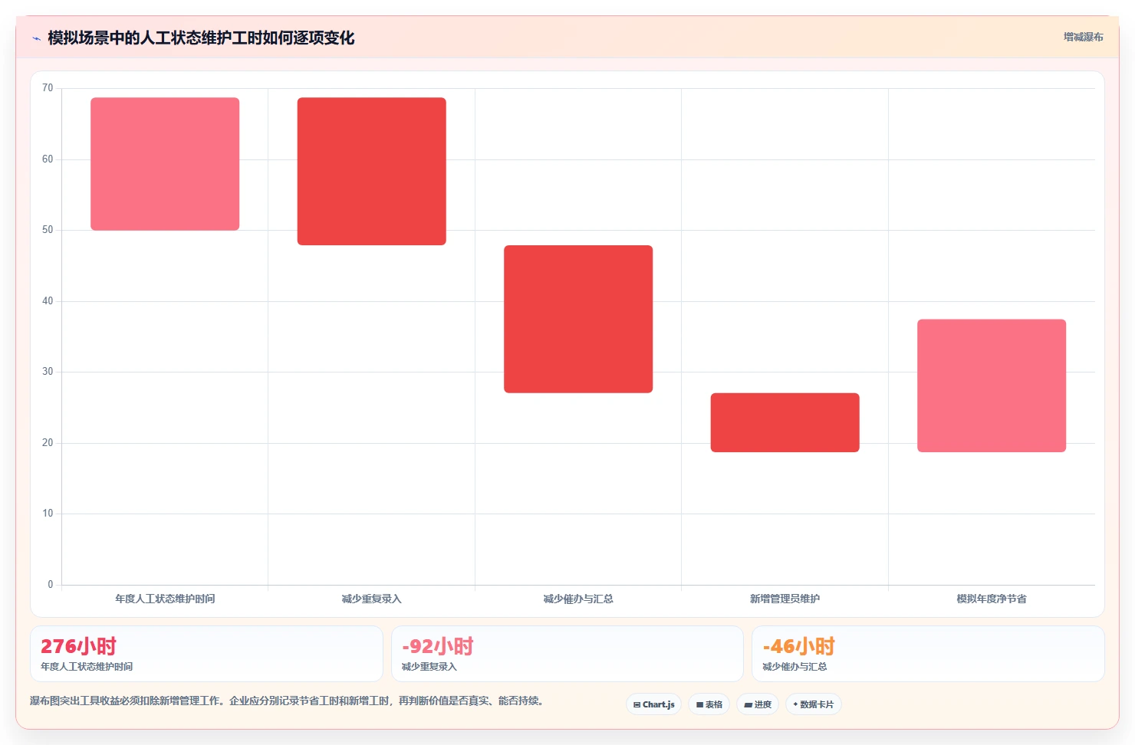
Task: Click the 年度人工状态维护时间 bar
Action: point(165,164)
